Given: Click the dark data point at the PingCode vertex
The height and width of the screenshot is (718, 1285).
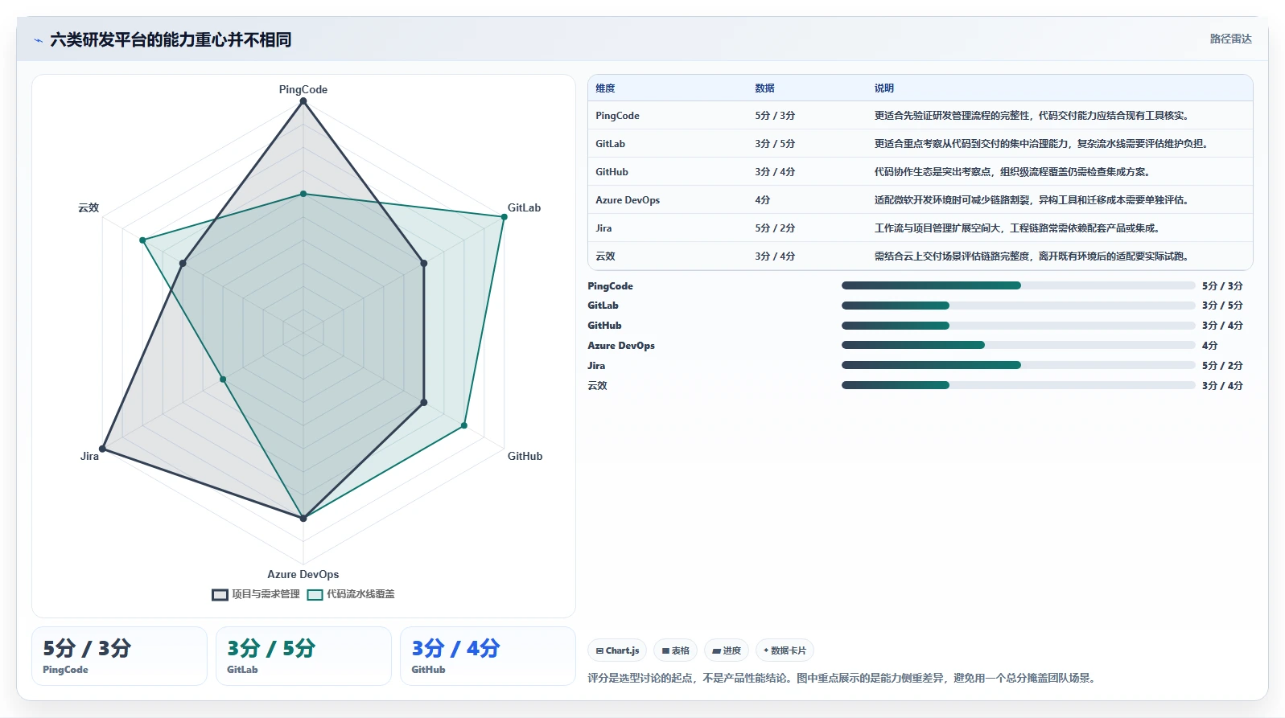Looking at the screenshot, I should (303, 101).
